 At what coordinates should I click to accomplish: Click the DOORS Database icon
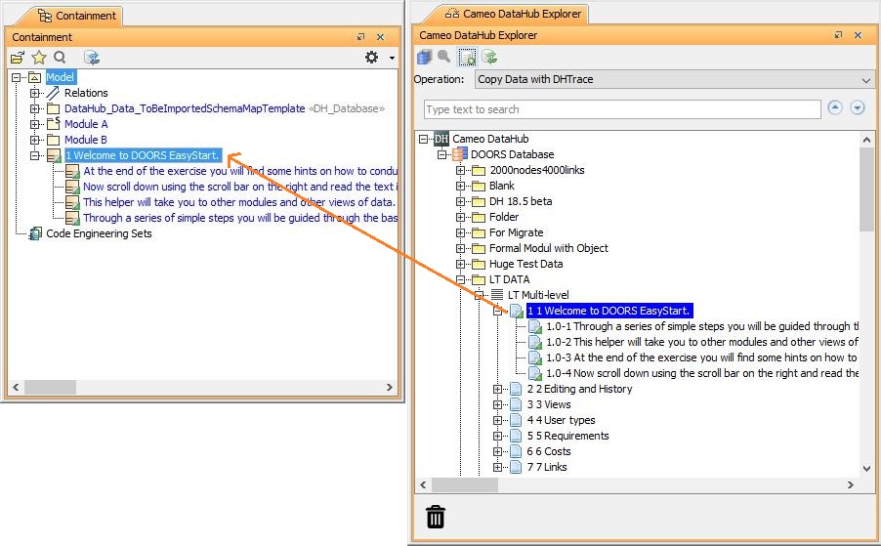460,154
